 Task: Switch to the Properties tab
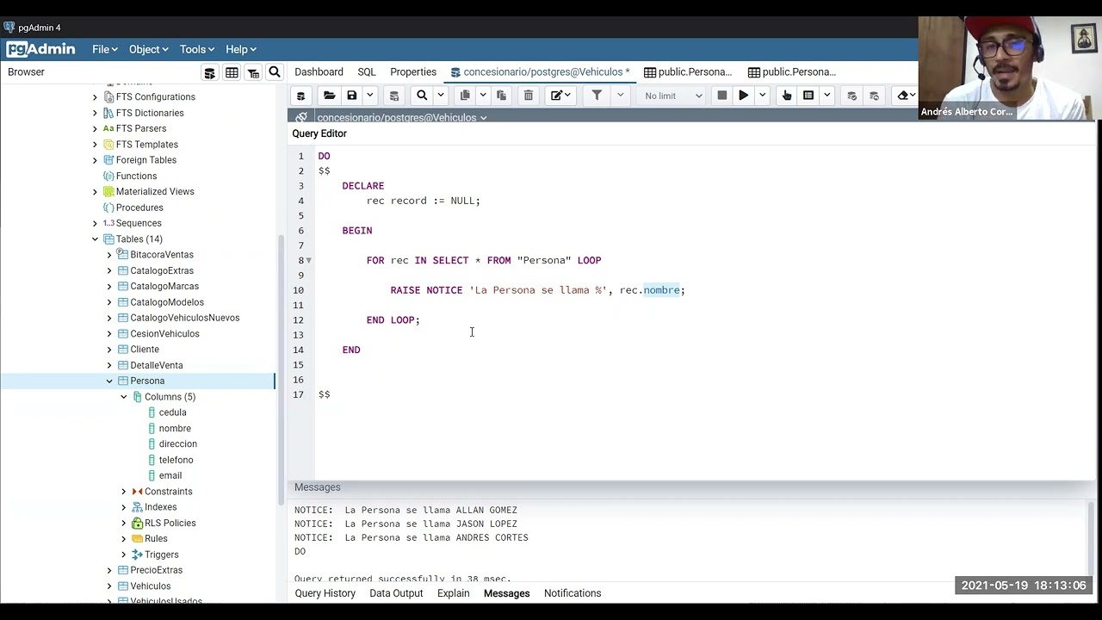click(413, 72)
